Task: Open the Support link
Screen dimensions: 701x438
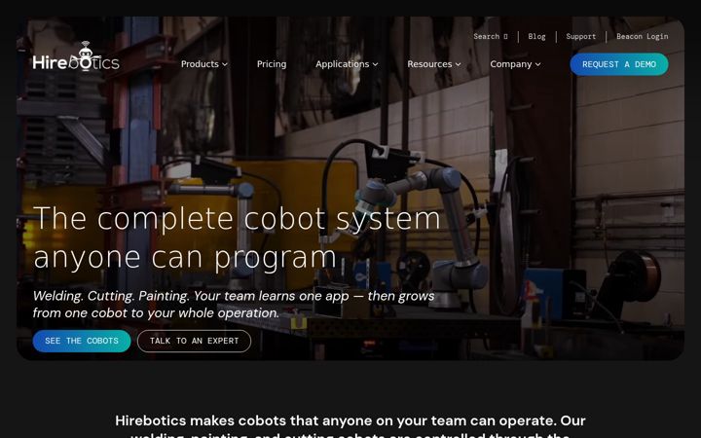Action: point(580,37)
